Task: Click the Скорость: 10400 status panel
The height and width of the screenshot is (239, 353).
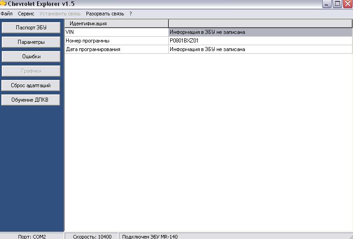Action: point(92,236)
